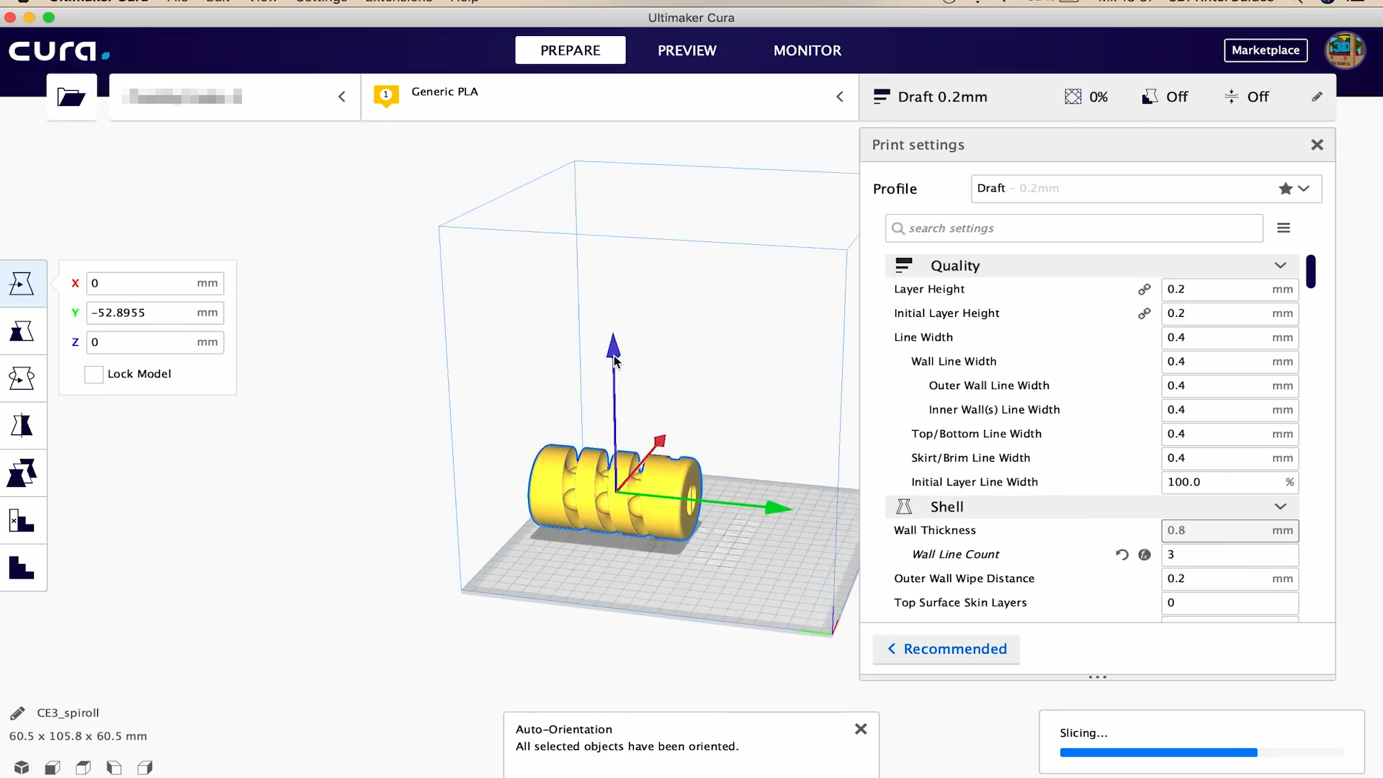The image size is (1383, 778).
Task: Reset Wall Line Count with revert arrow
Action: pos(1122,555)
